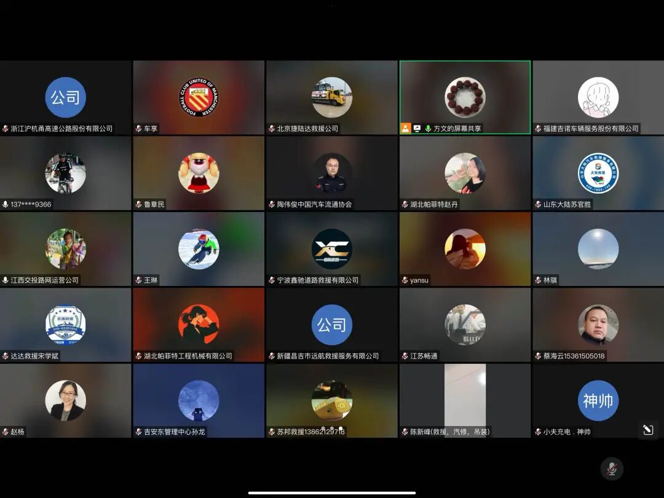Tap the orange host badge on 方文's tile
This screenshot has height=498, width=664.
coord(406,128)
